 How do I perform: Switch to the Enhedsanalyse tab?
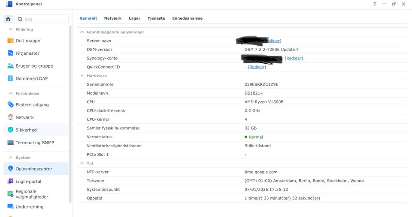pos(188,18)
